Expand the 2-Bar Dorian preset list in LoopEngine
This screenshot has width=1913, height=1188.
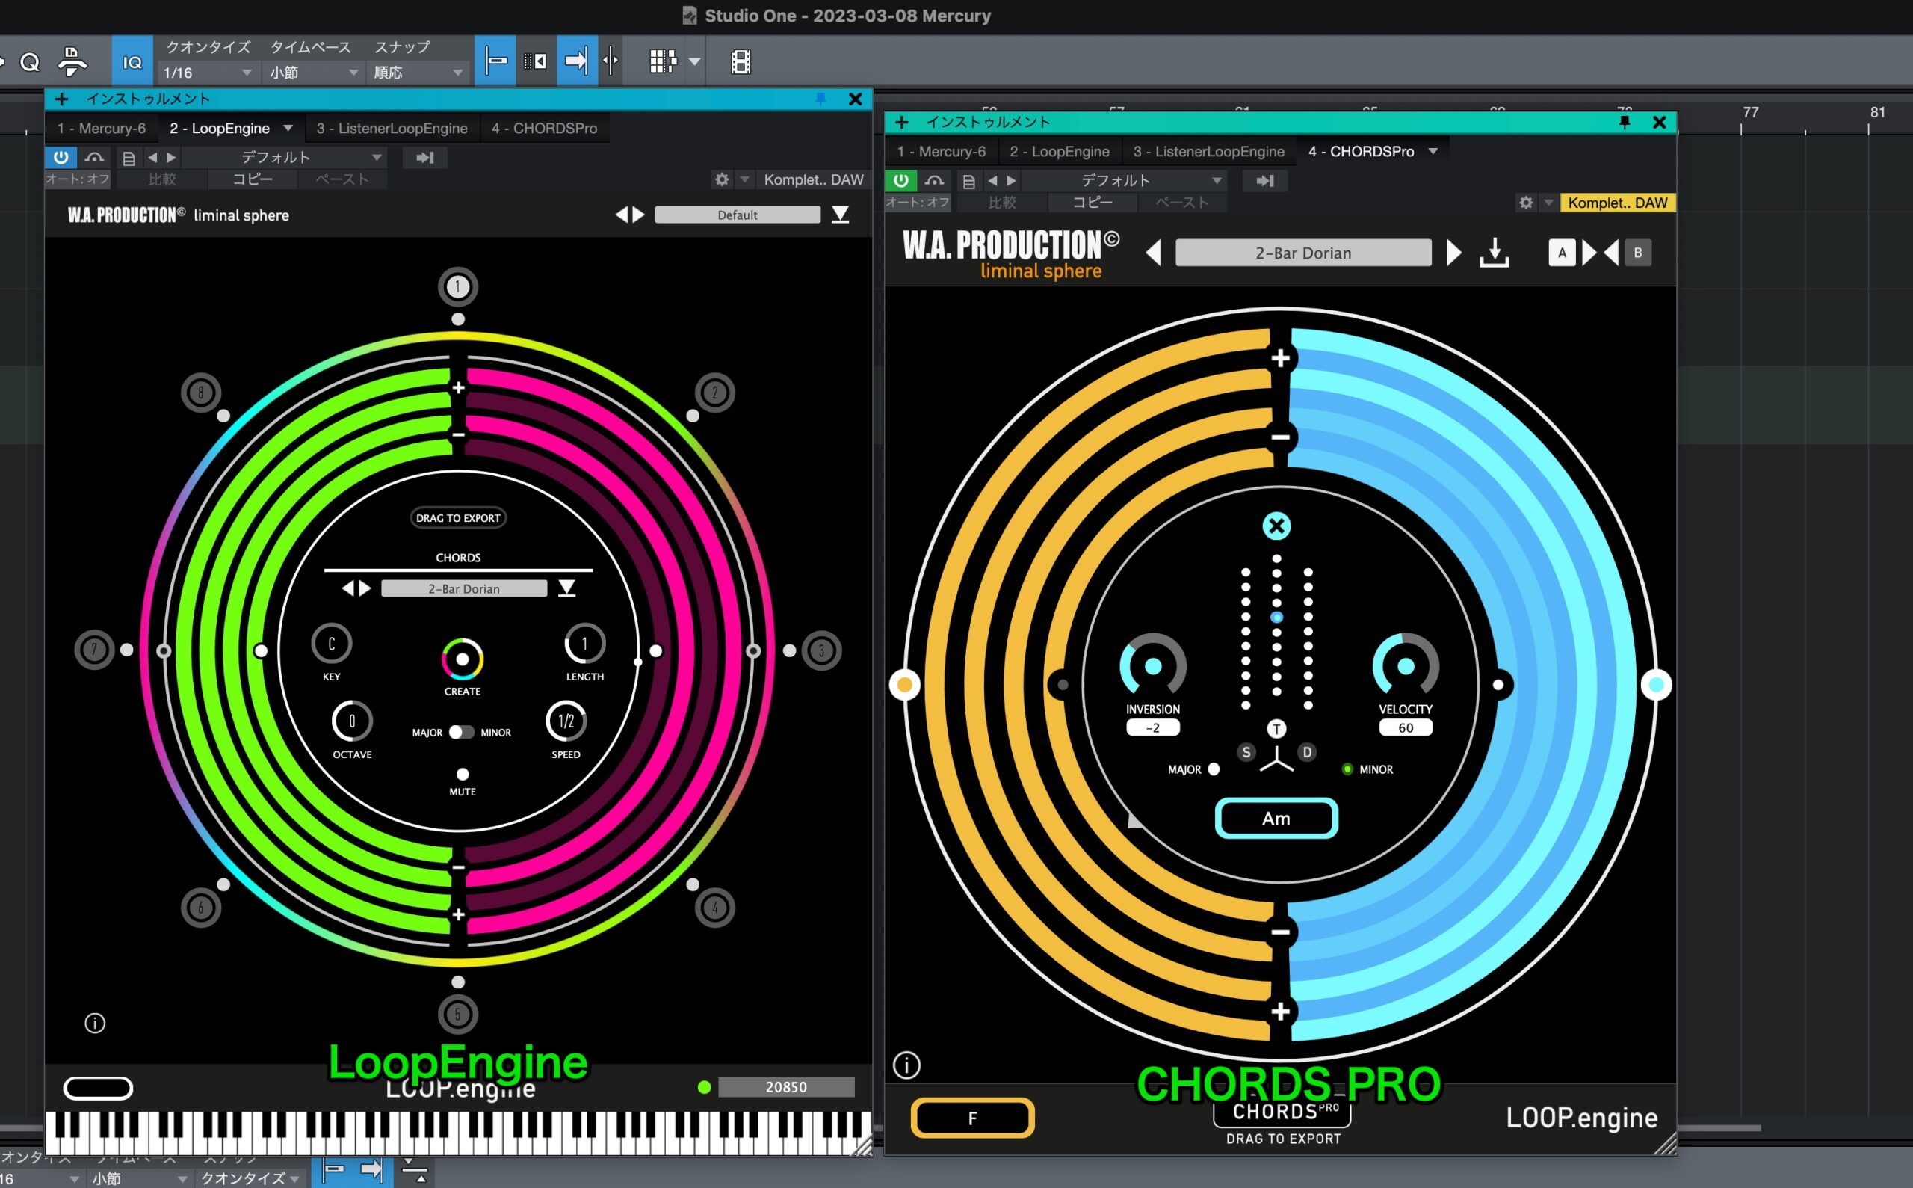(567, 588)
